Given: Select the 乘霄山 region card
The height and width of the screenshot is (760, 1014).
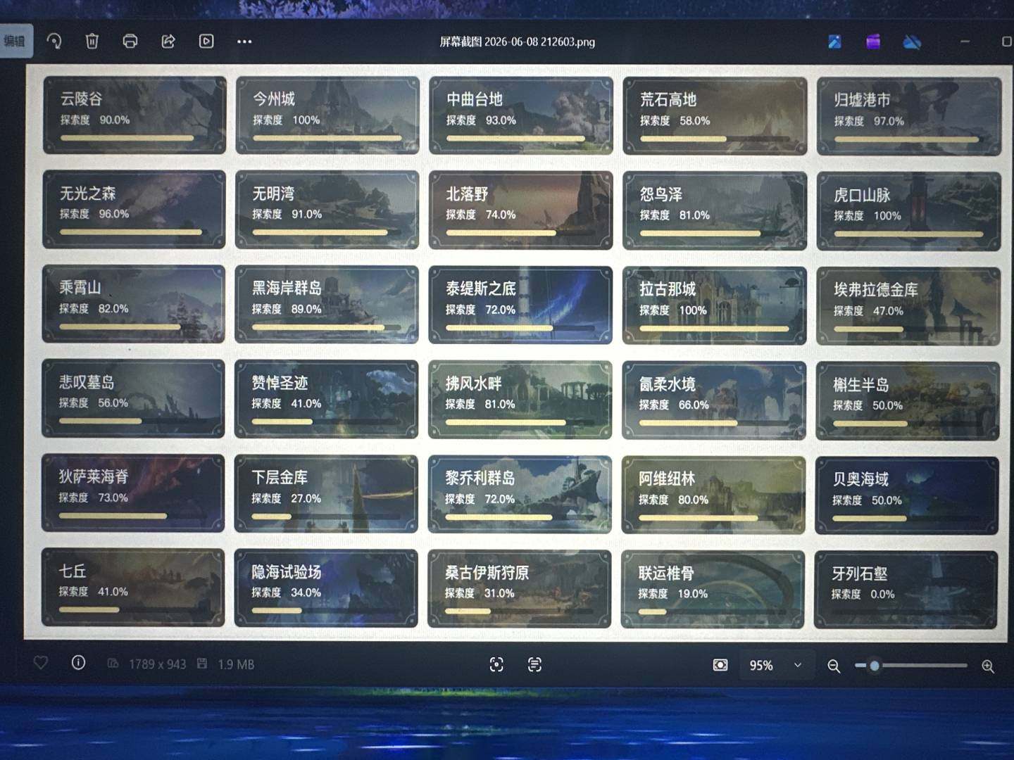Looking at the screenshot, I should (x=134, y=304).
